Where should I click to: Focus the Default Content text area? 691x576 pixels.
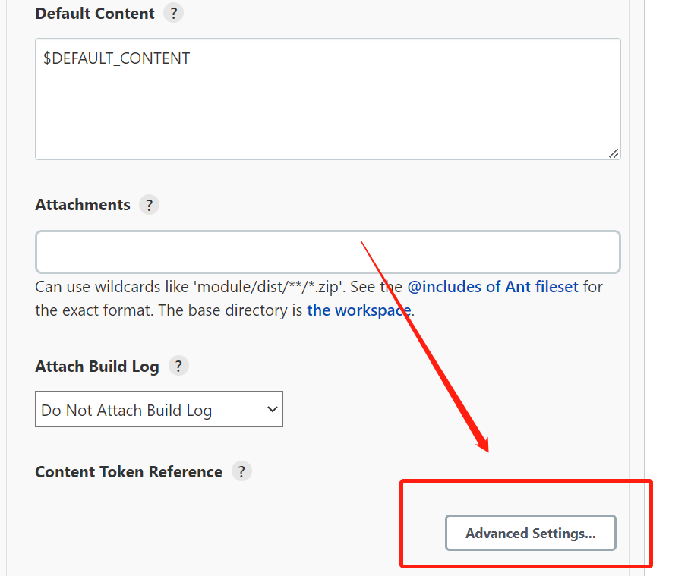click(327, 106)
